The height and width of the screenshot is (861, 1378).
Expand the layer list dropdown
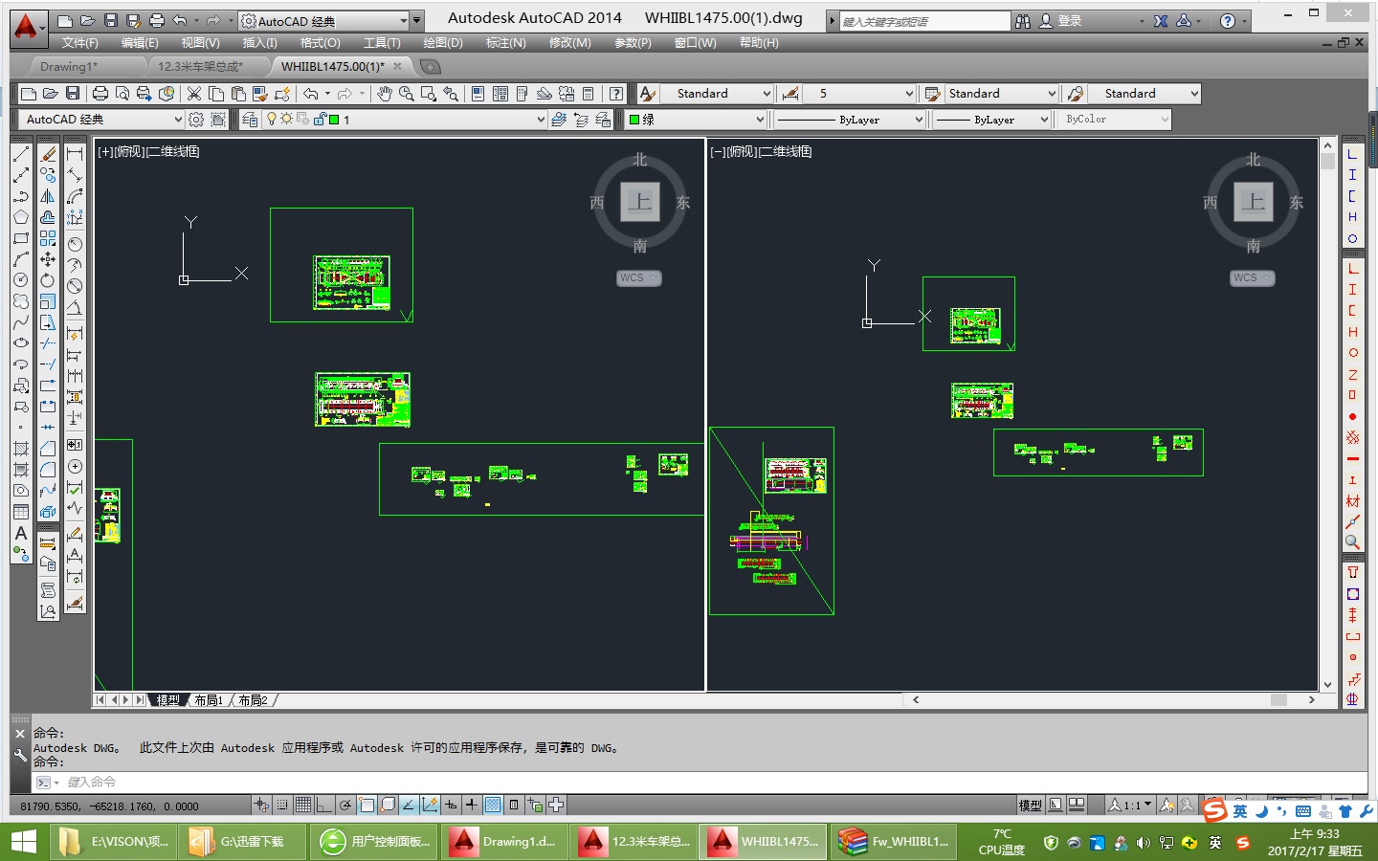click(541, 120)
